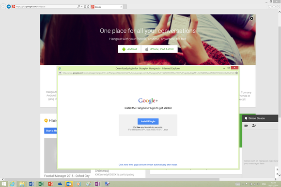Image resolution: width=281 pixels, height=187 pixels.
Task: Click the Simon Bisson chat header
Action: point(260,118)
